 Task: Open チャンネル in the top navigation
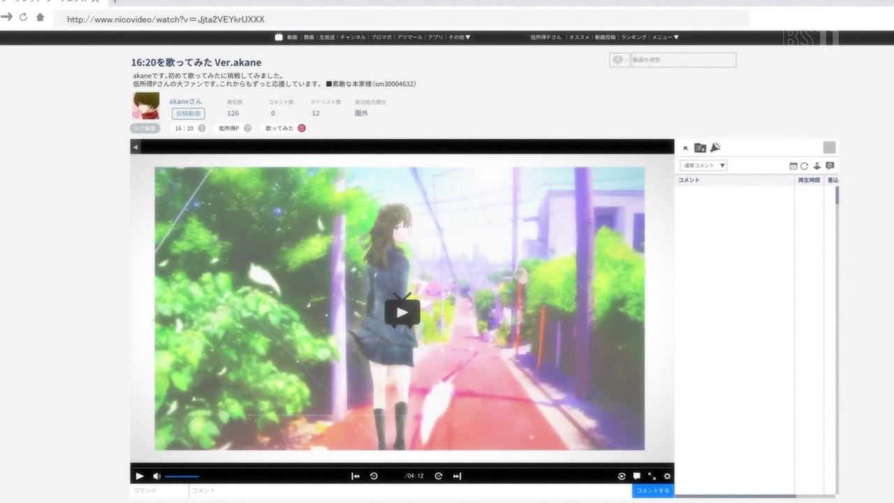[353, 37]
